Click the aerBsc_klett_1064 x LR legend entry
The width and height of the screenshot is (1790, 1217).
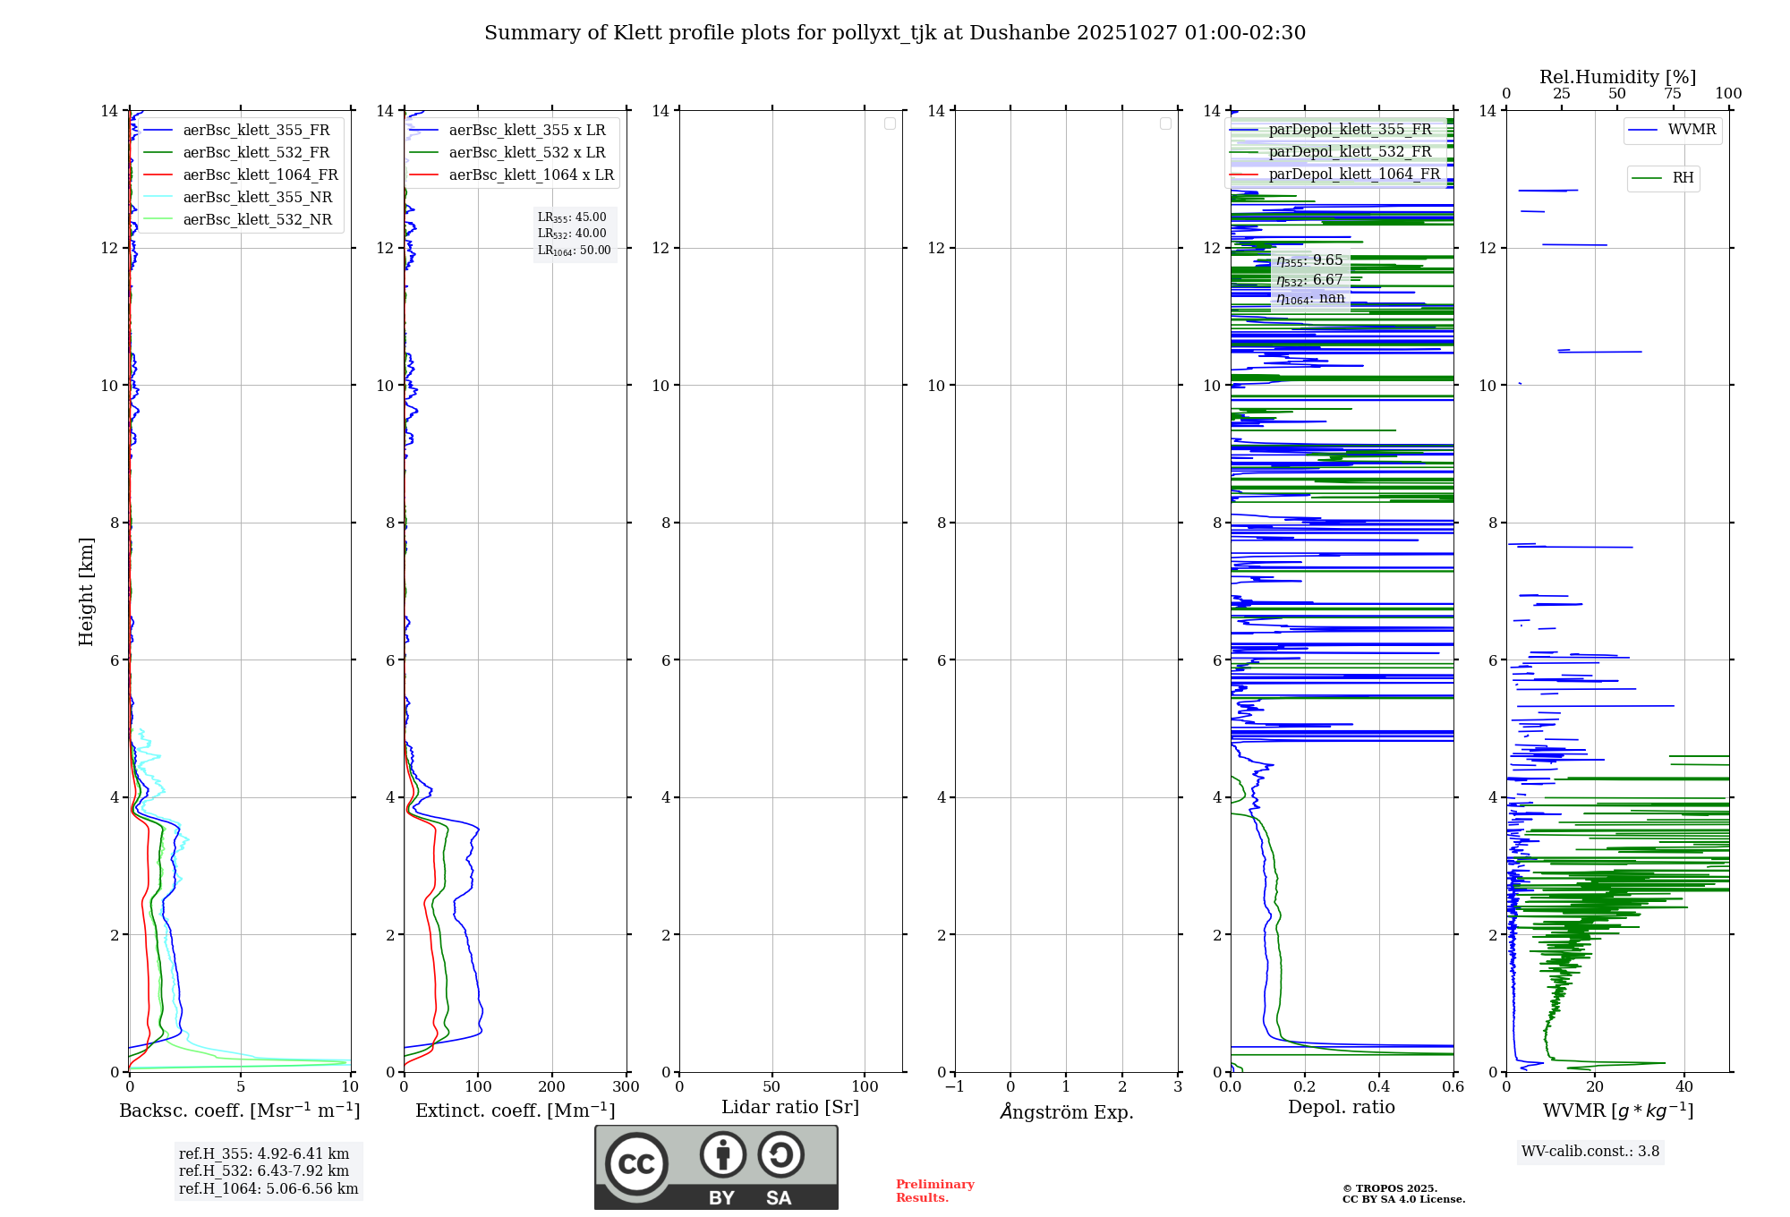(x=531, y=175)
